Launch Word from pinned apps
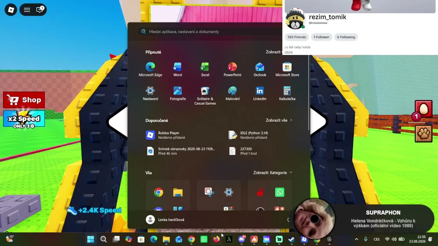This screenshot has height=246, width=438. (x=178, y=70)
